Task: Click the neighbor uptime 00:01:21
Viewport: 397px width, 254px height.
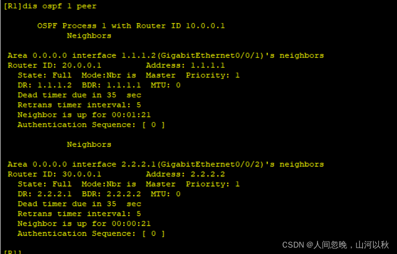Action: tap(131, 115)
